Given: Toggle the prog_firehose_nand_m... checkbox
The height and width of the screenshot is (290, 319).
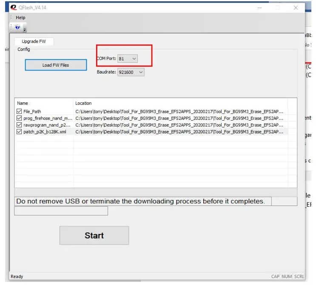Looking at the screenshot, I should click(x=19, y=118).
